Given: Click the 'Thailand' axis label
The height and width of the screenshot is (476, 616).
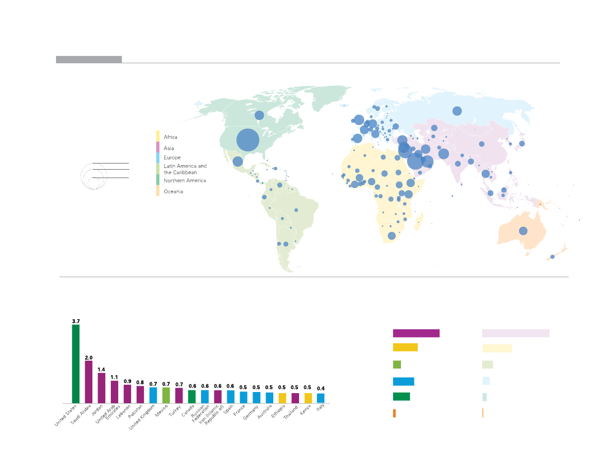Looking at the screenshot, I should pyautogui.click(x=291, y=412).
